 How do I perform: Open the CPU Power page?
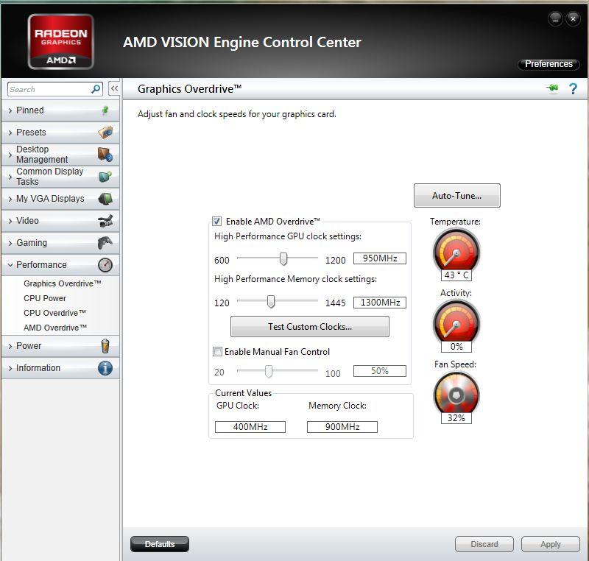[x=45, y=298]
